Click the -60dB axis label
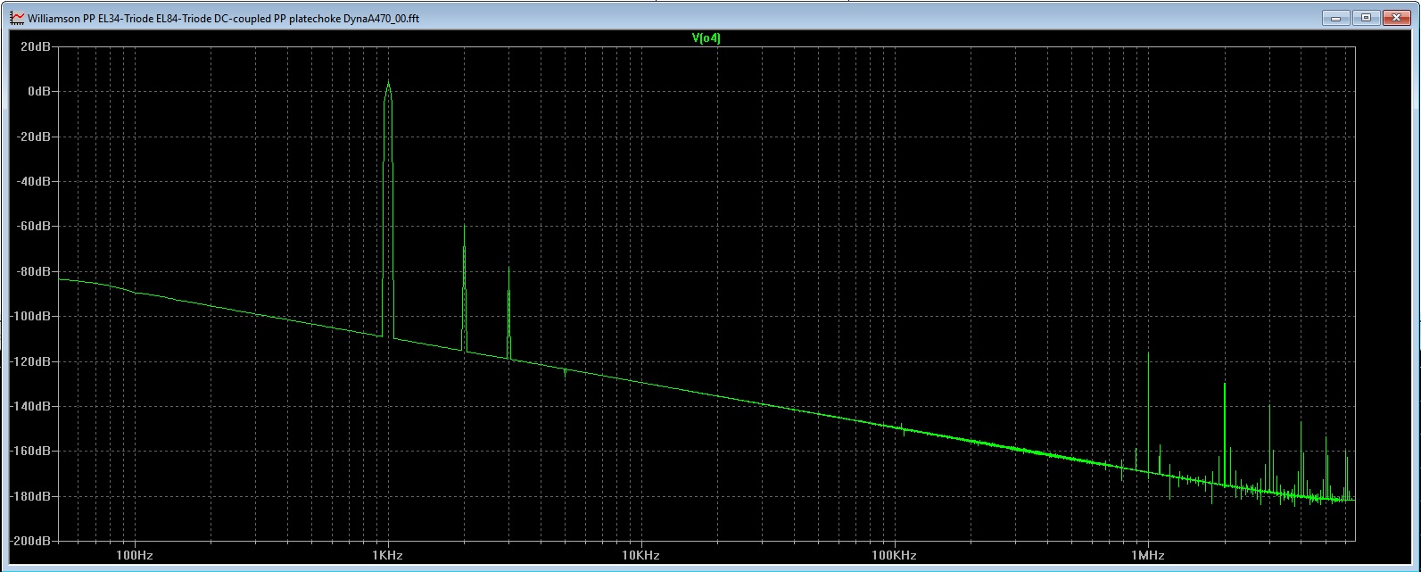 32,226
